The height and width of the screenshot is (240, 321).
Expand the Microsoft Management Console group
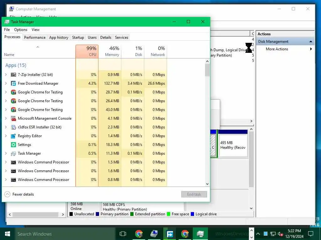(x=6, y=118)
